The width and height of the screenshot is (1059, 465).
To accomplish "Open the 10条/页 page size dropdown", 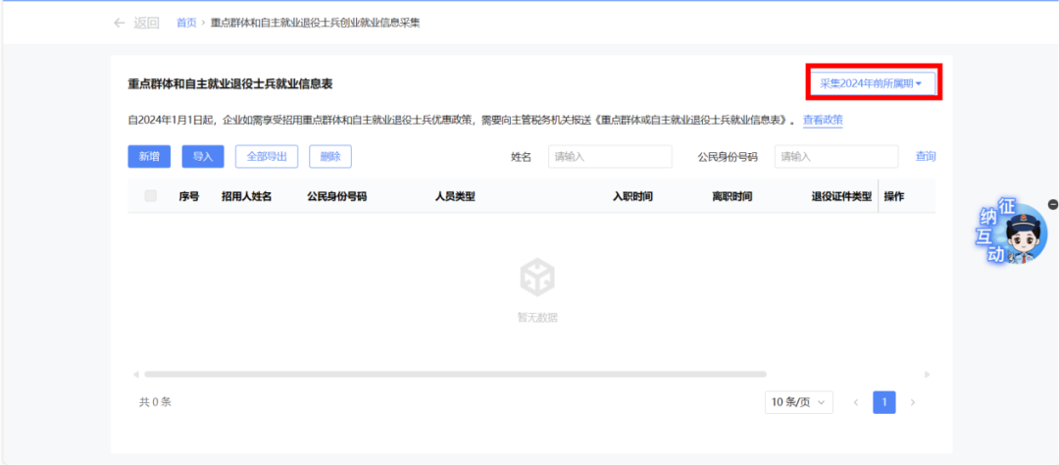I will [x=798, y=402].
